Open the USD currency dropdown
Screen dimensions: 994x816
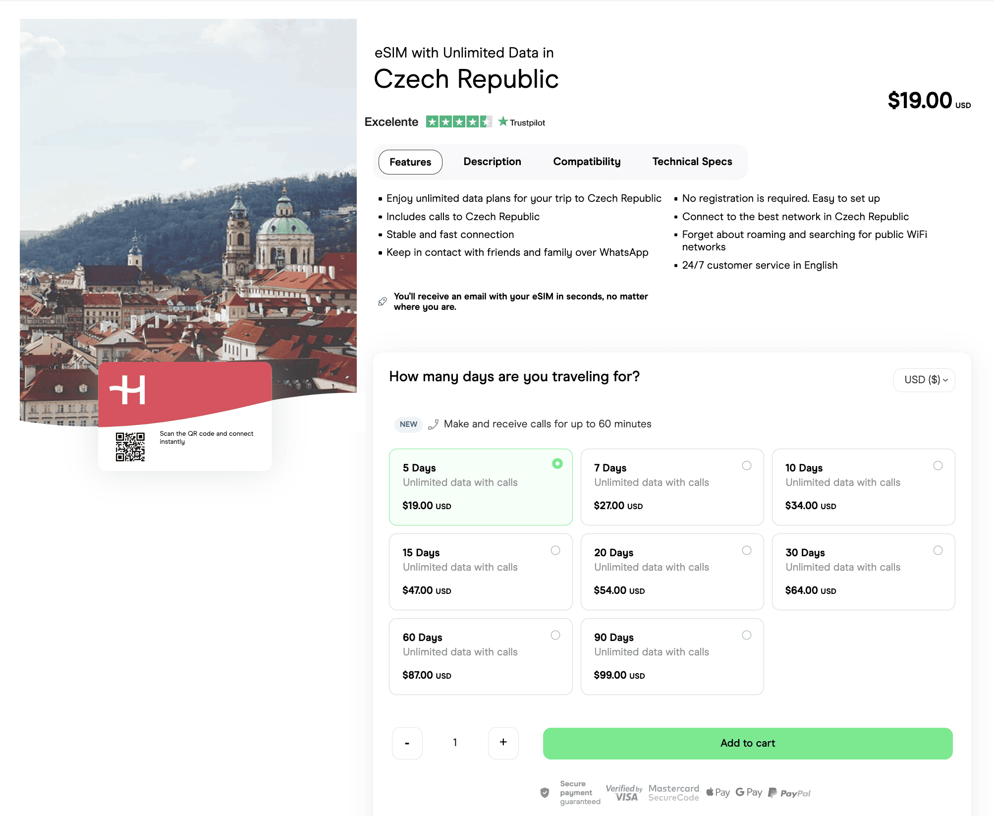pyautogui.click(x=924, y=380)
